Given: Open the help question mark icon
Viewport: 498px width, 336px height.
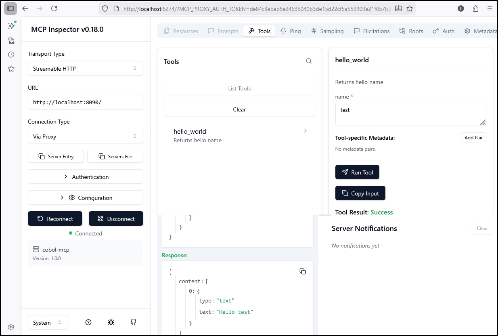Looking at the screenshot, I should [88, 322].
